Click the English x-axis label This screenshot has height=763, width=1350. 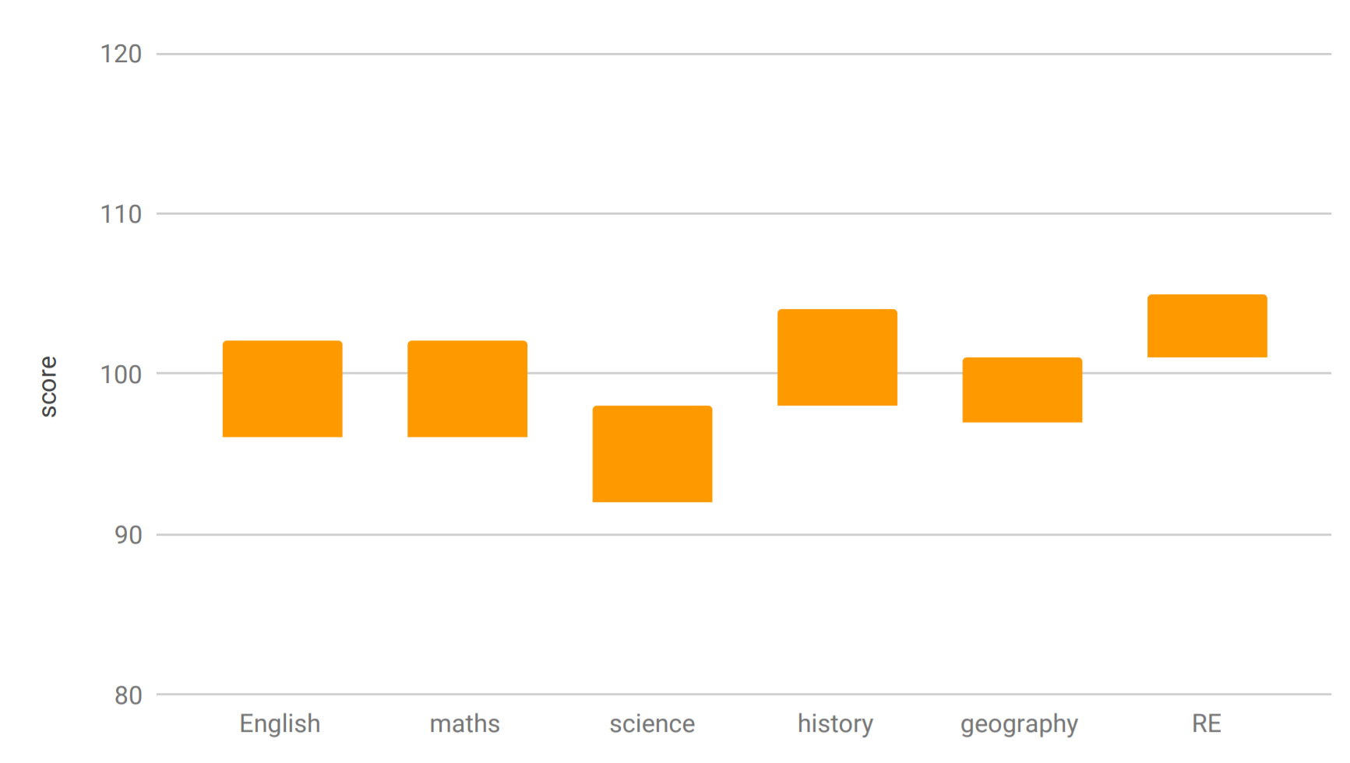(x=280, y=724)
